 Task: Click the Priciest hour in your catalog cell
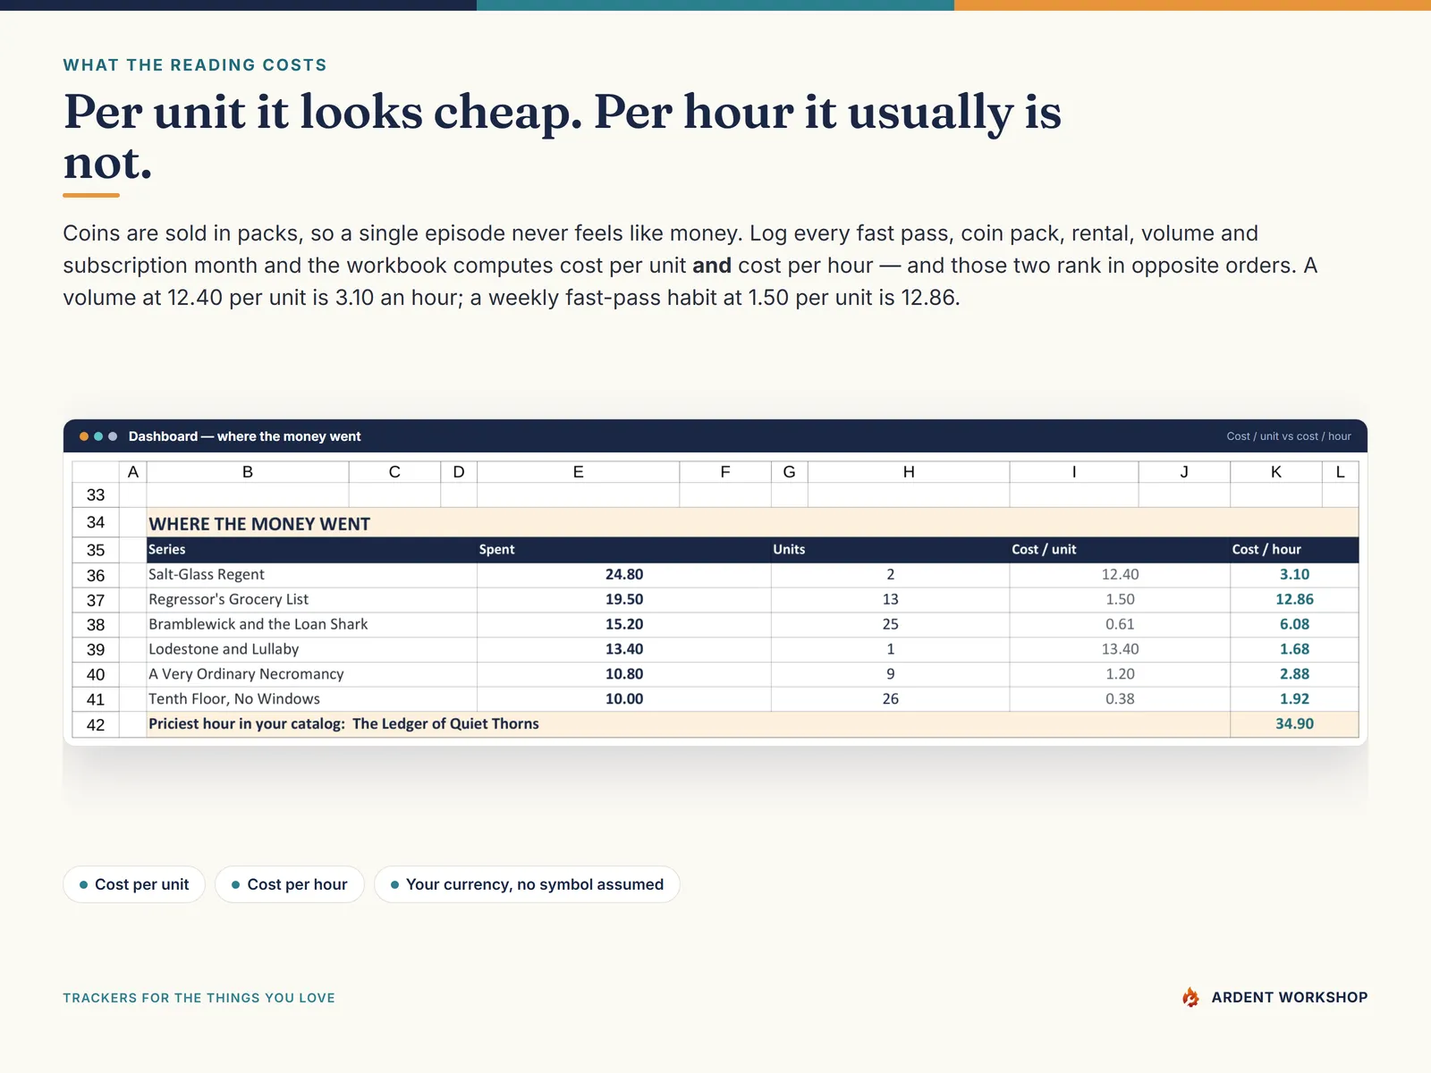689,725
